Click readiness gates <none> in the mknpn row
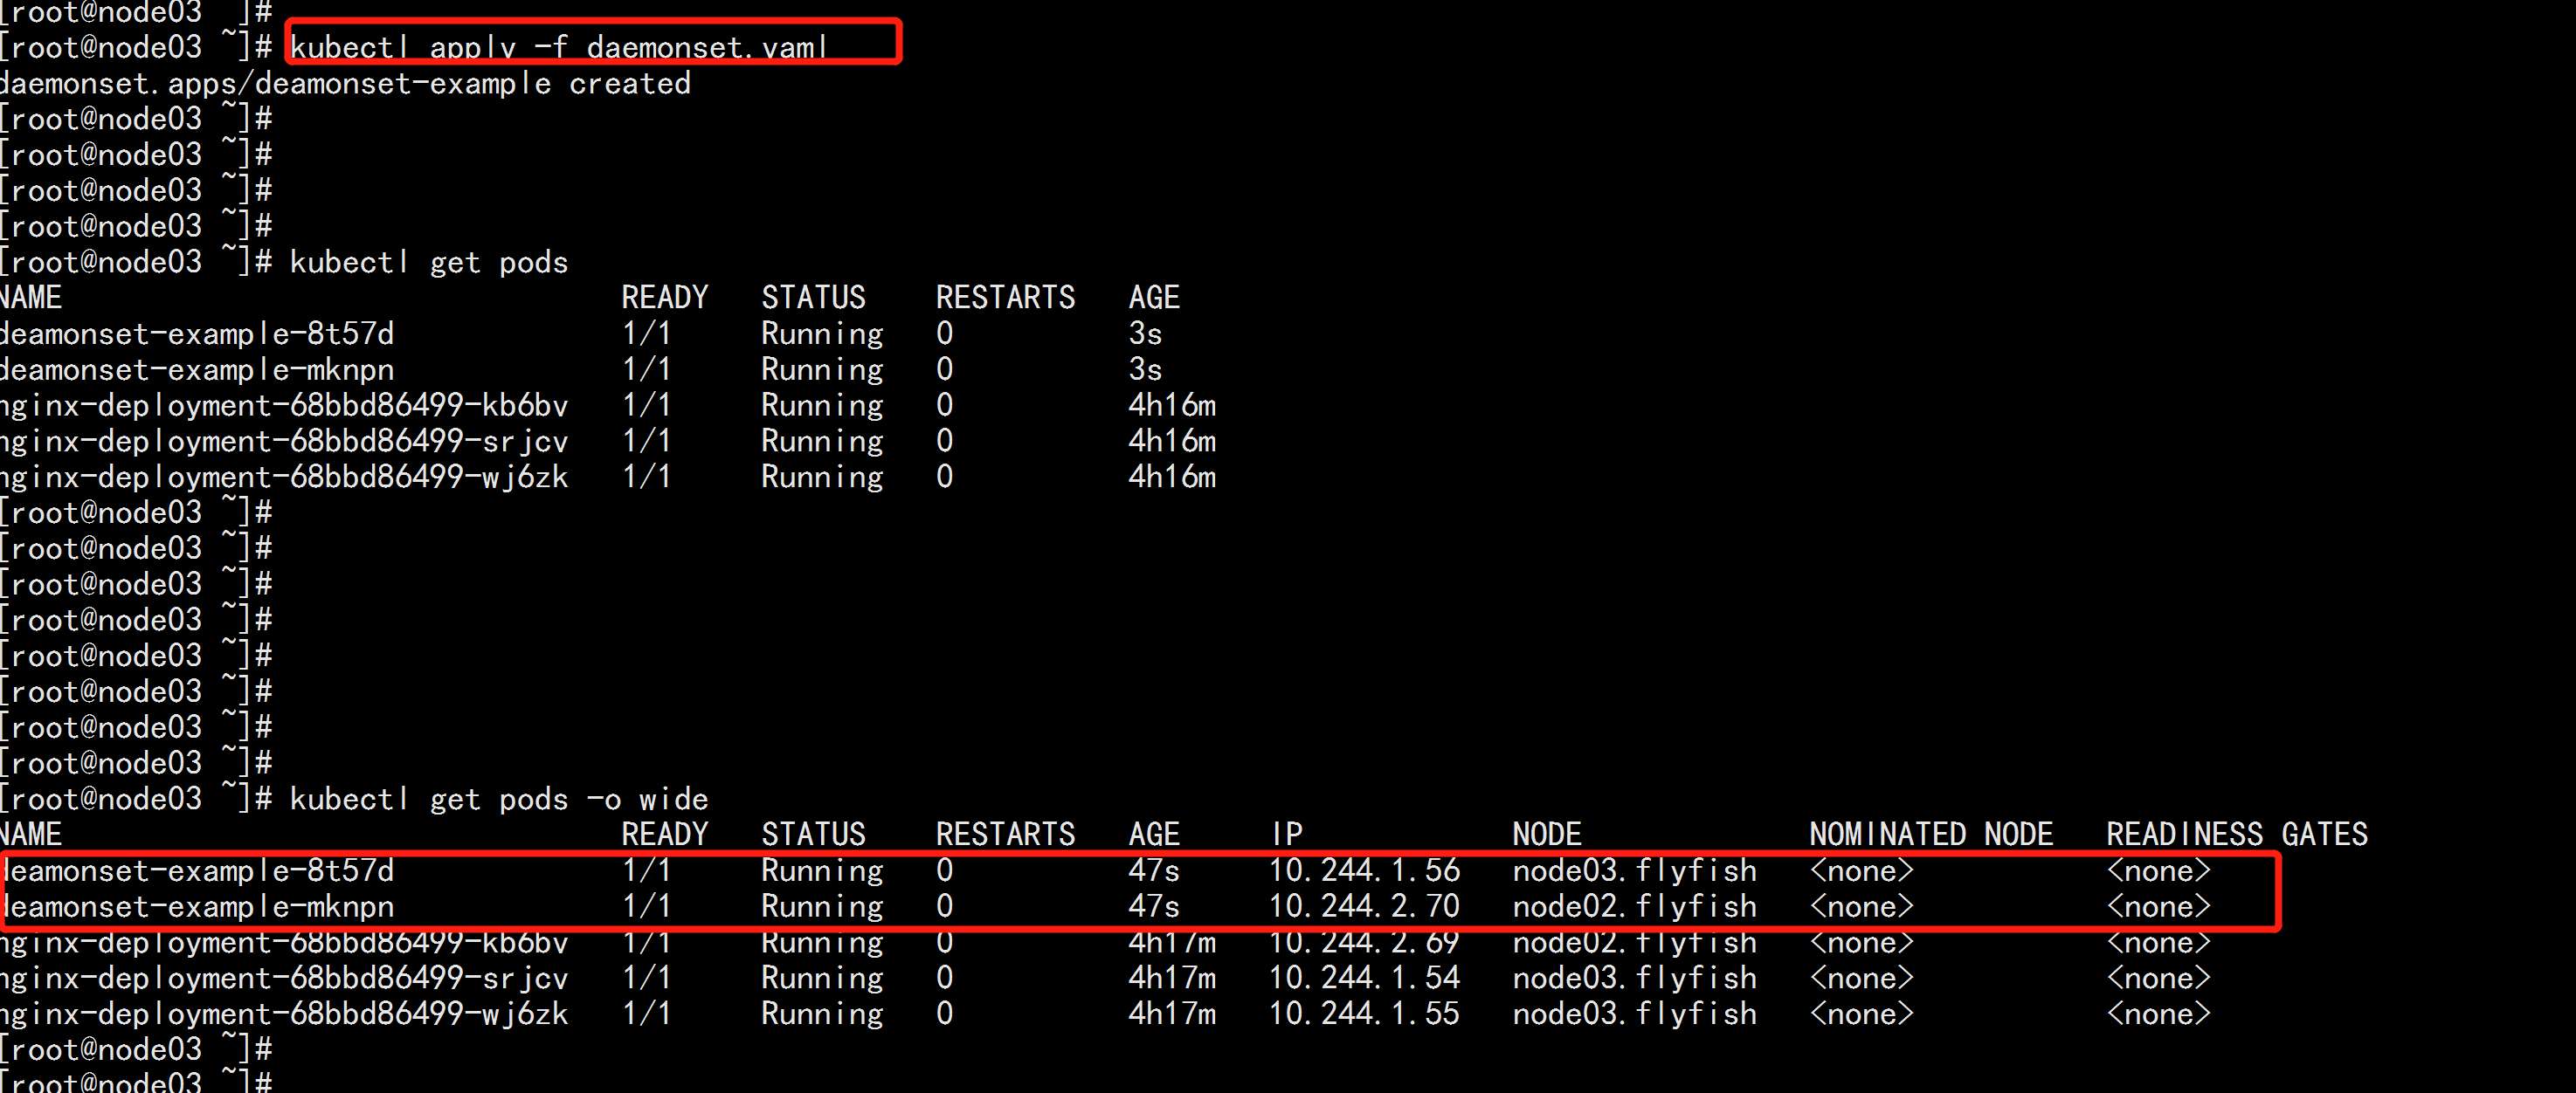 2158,905
